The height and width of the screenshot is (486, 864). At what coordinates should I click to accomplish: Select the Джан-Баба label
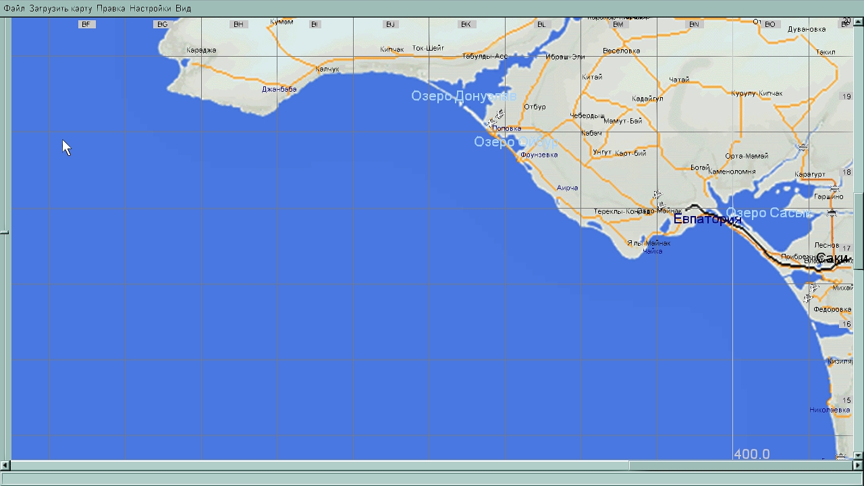click(279, 89)
